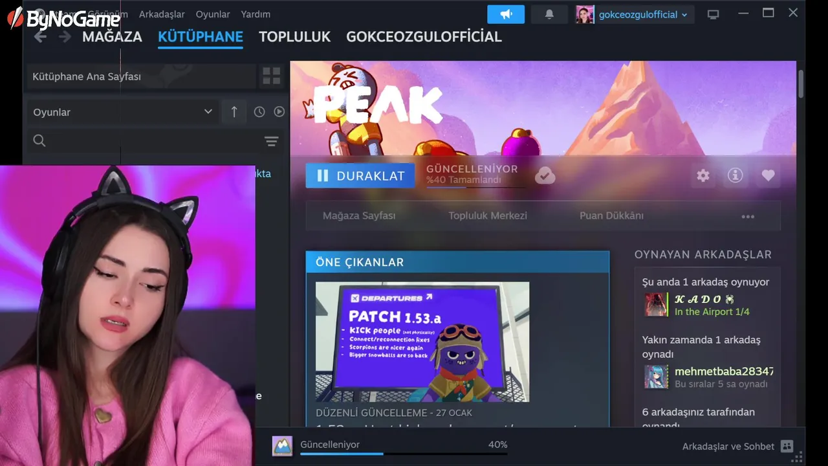This screenshot has width=828, height=466.
Task: Add PEAK to favorites with heart
Action: pyautogui.click(x=768, y=175)
